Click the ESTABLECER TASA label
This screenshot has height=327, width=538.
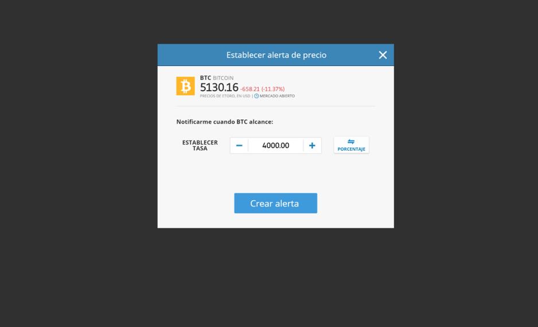[x=200, y=146]
